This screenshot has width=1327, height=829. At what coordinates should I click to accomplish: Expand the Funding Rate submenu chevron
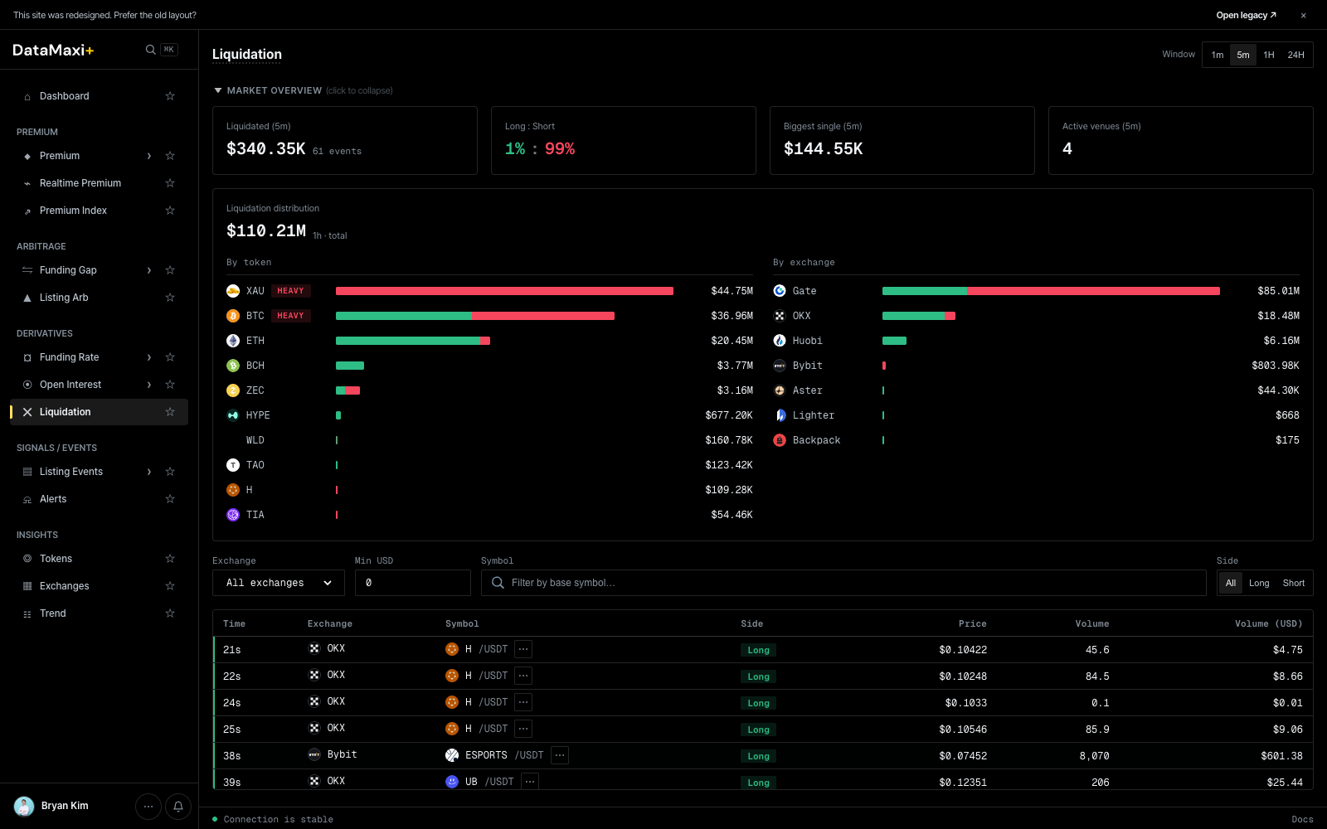coord(149,357)
